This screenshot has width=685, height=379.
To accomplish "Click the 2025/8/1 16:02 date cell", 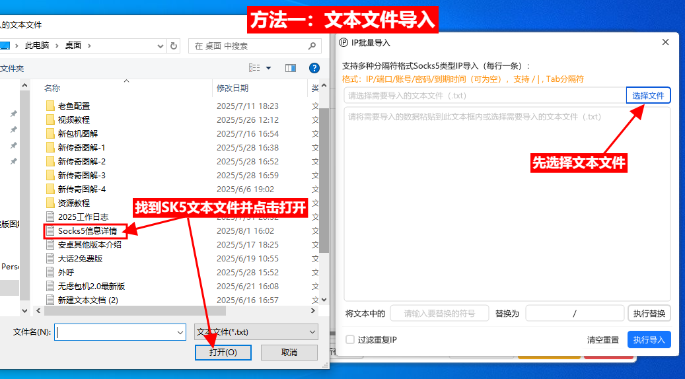I will tap(245, 231).
